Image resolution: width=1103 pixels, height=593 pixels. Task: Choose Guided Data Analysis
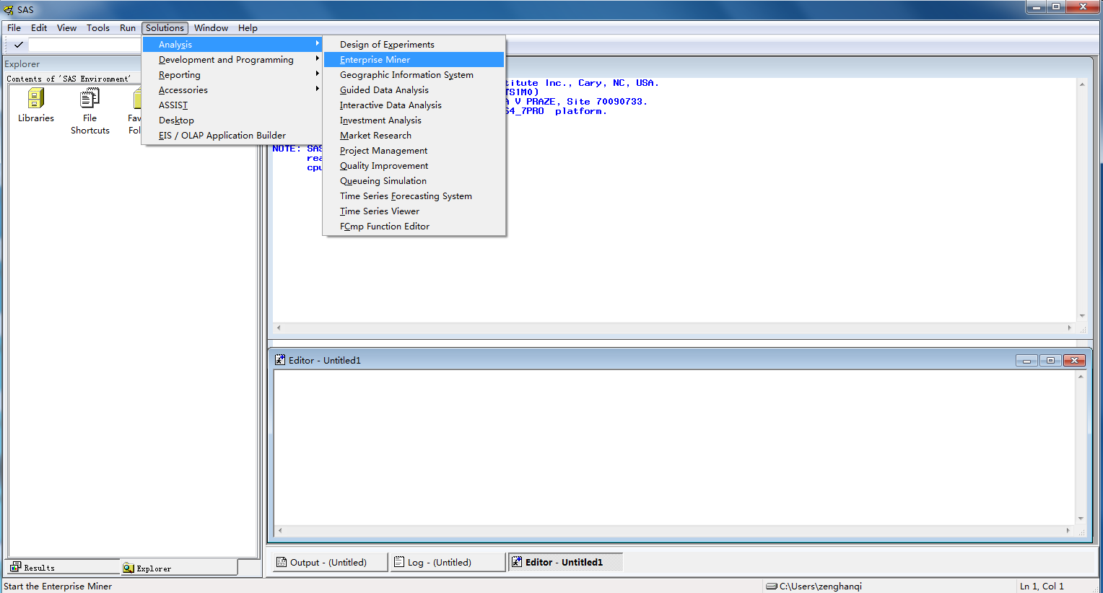(x=414, y=90)
